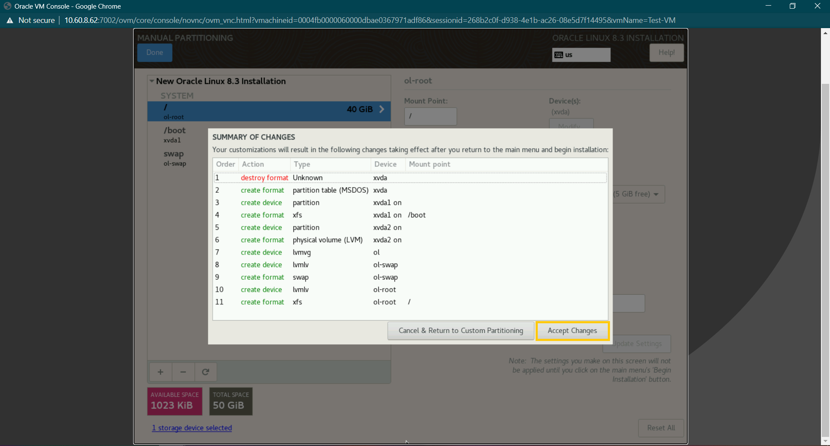Click the remove mount point minus icon
The height and width of the screenshot is (446, 830).
point(183,372)
